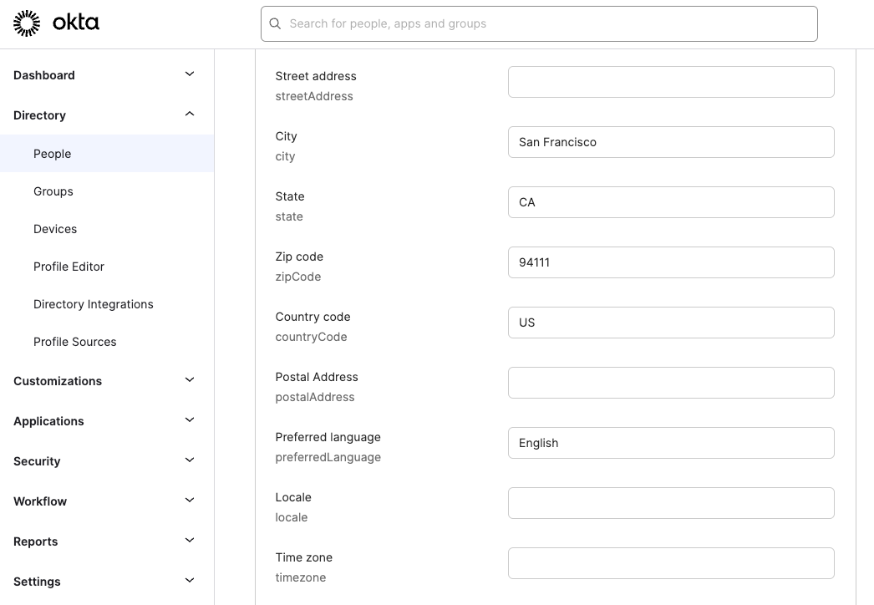This screenshot has height=605, width=874.
Task: Expand the Applications section chevron
Action: pyautogui.click(x=190, y=420)
